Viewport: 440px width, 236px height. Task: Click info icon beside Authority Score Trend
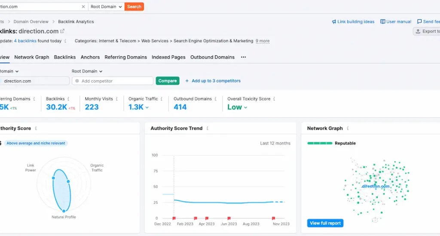click(208, 128)
